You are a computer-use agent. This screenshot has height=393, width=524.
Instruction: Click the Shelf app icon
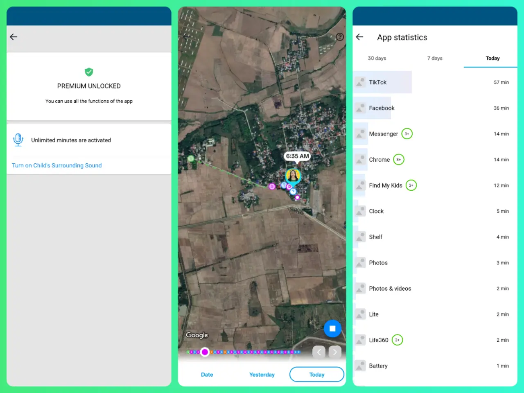tap(360, 237)
